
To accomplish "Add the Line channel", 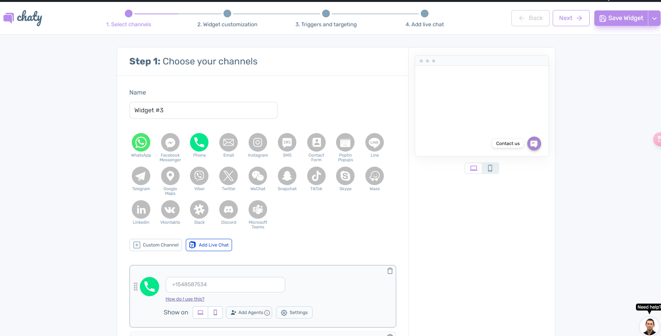I will click(x=375, y=142).
